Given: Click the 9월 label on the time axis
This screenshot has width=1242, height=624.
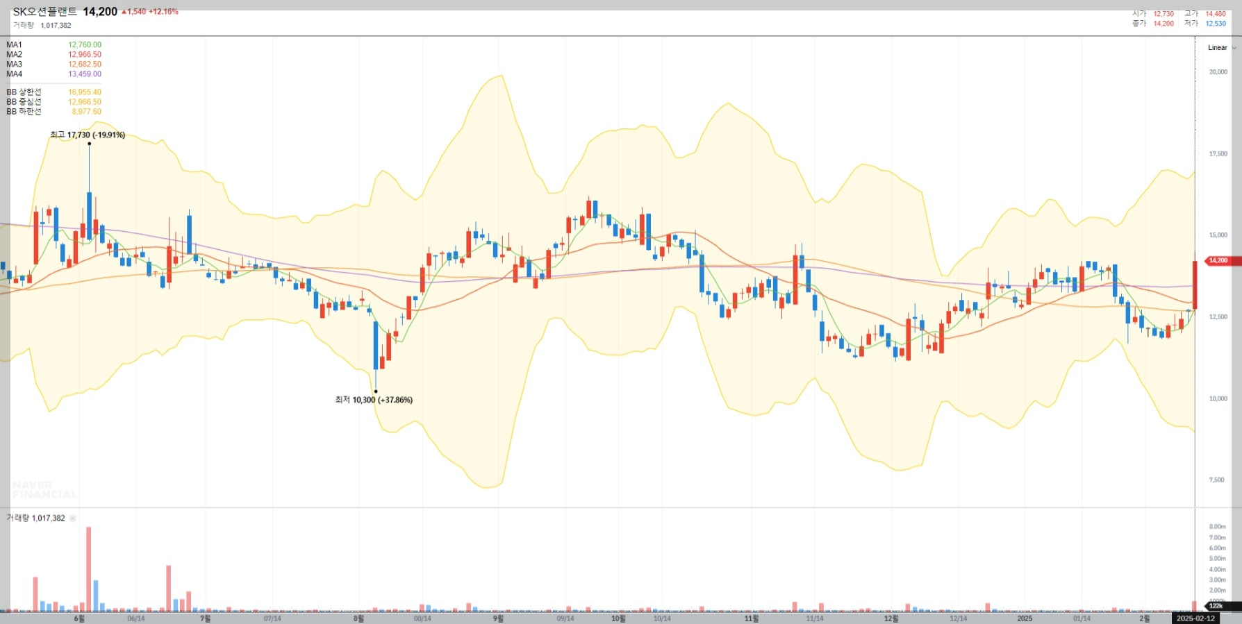Looking at the screenshot, I should 498,618.
